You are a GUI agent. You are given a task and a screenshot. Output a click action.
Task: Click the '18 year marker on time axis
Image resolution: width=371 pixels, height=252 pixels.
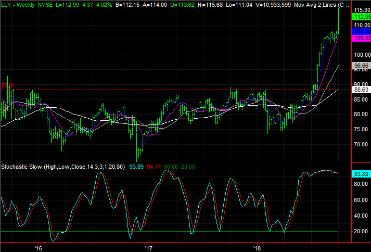(257, 247)
